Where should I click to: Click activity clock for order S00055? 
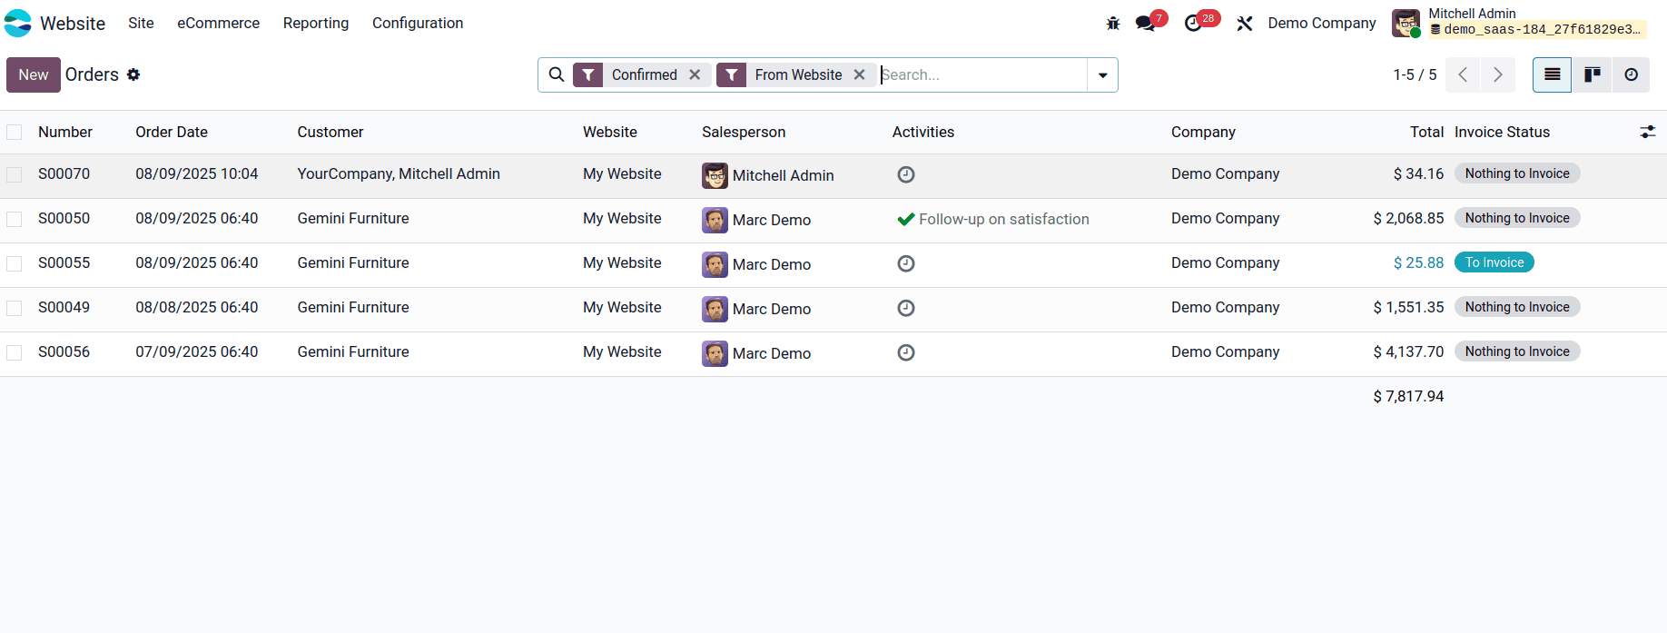906,263
